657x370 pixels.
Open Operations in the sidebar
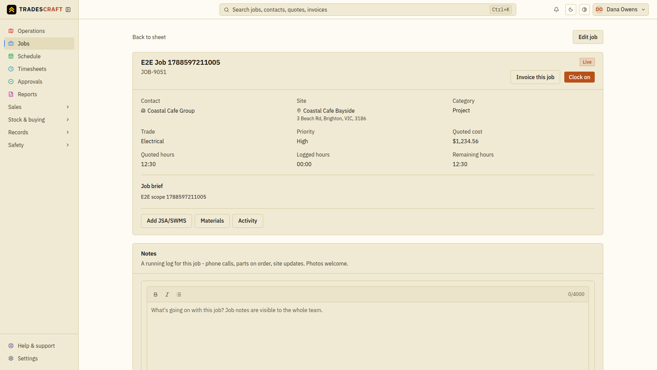click(39, 31)
